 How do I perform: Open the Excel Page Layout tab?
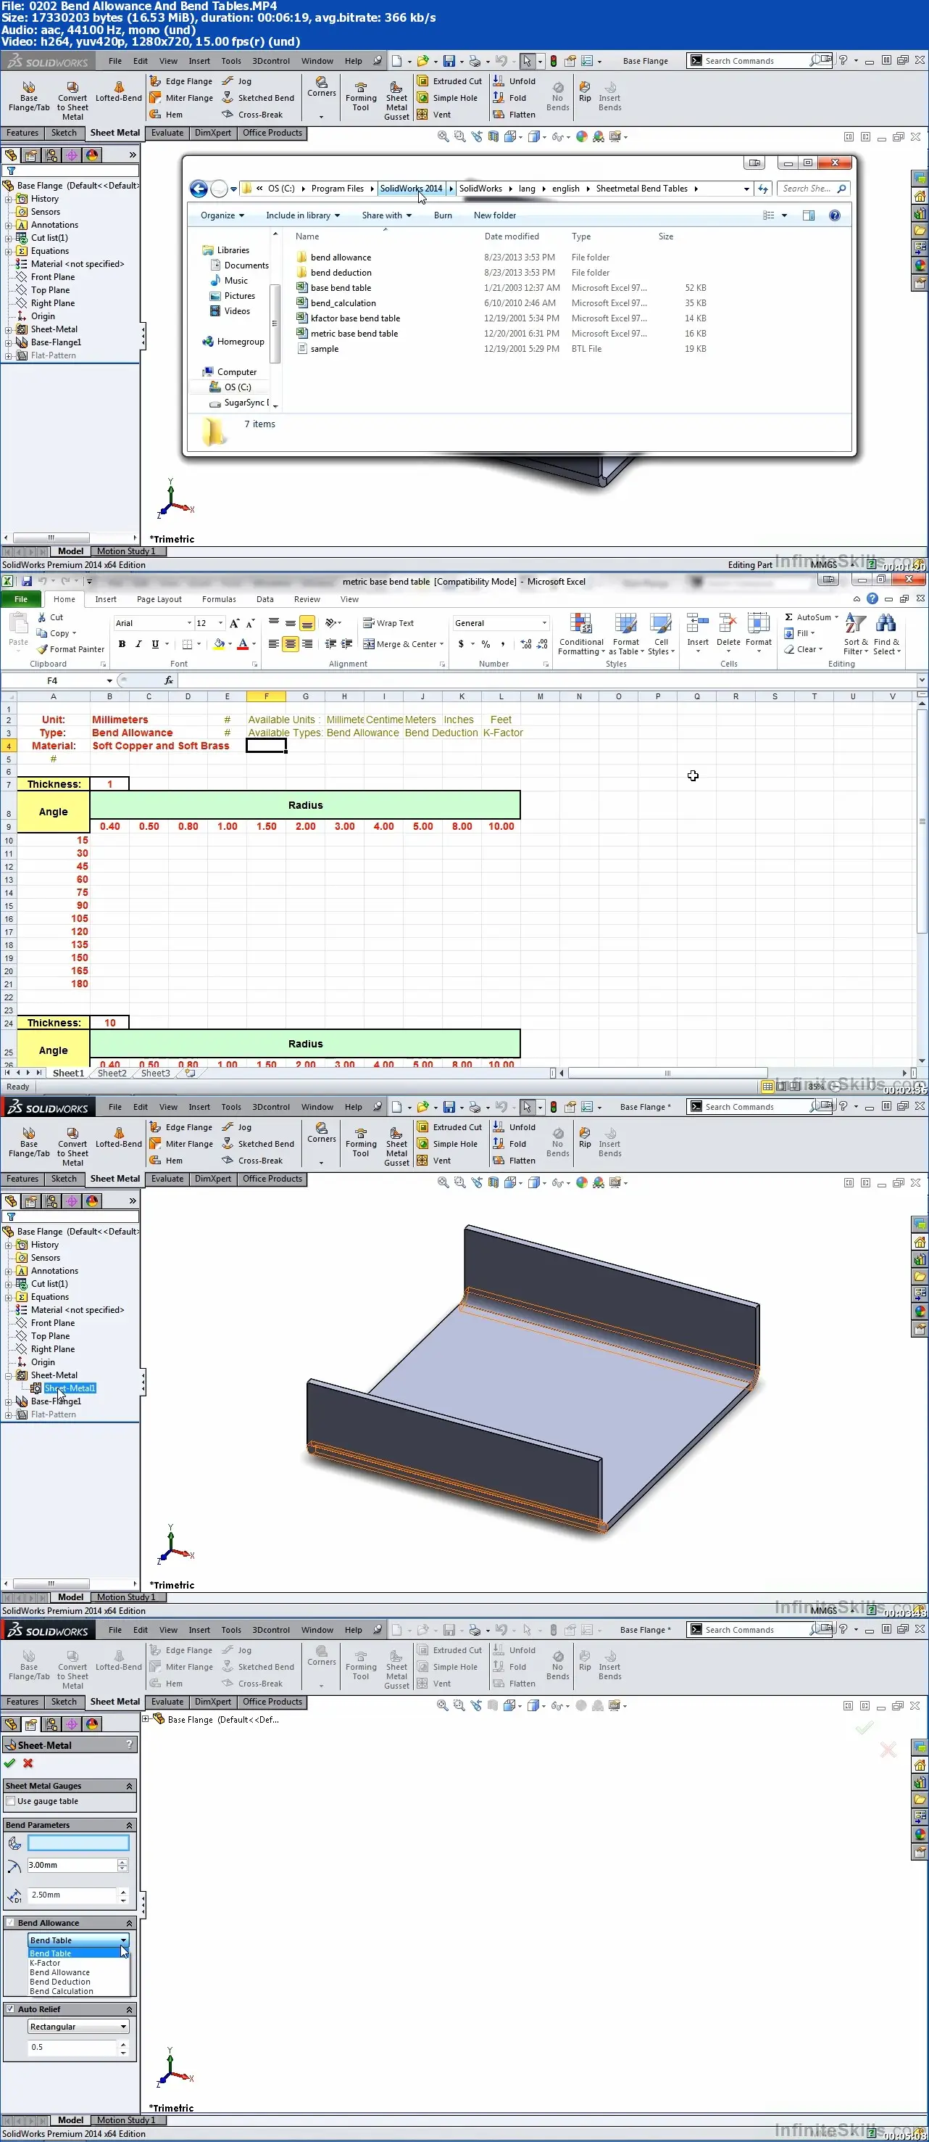(159, 598)
